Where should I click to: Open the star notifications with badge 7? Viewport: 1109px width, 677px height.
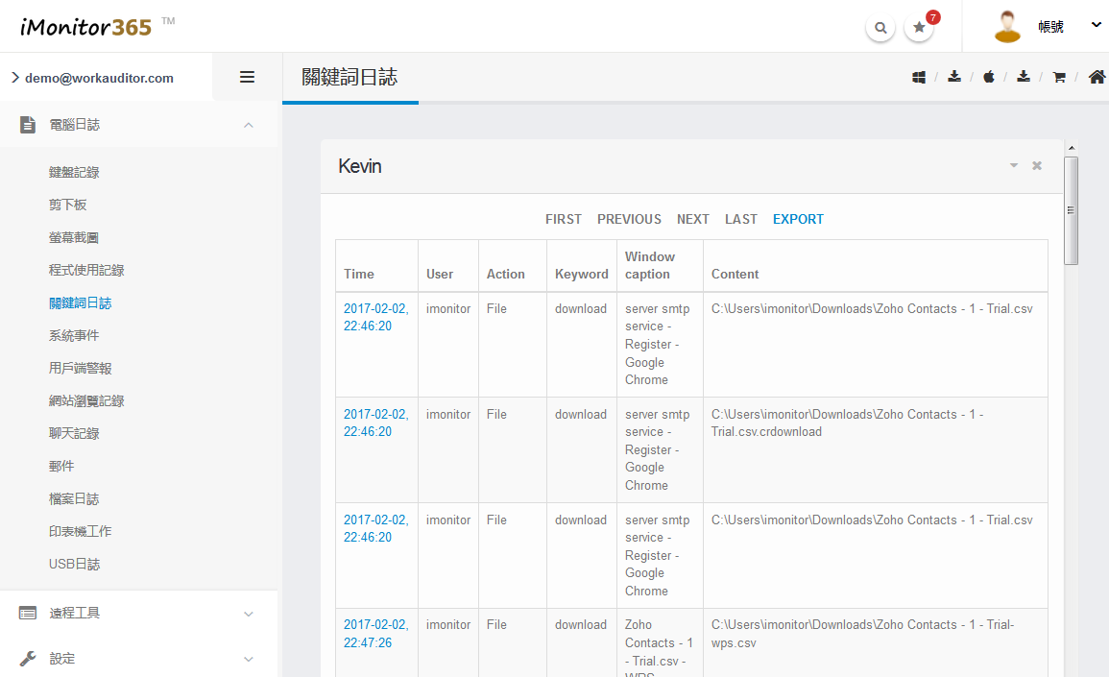point(919,28)
